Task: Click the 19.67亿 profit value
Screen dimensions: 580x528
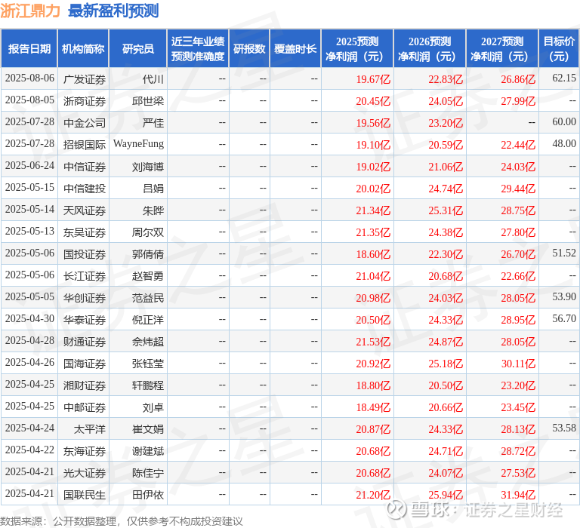Action: [x=373, y=79]
